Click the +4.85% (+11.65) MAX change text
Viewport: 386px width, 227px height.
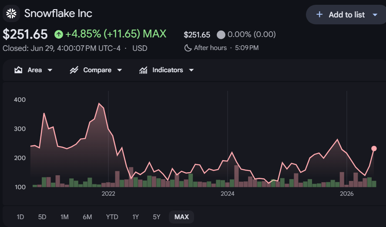tap(116, 34)
